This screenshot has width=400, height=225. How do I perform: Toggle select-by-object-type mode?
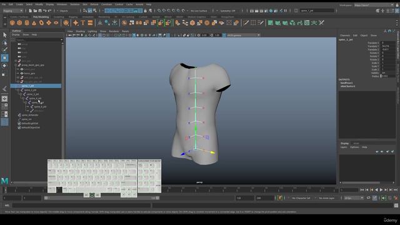[x=90, y=11]
